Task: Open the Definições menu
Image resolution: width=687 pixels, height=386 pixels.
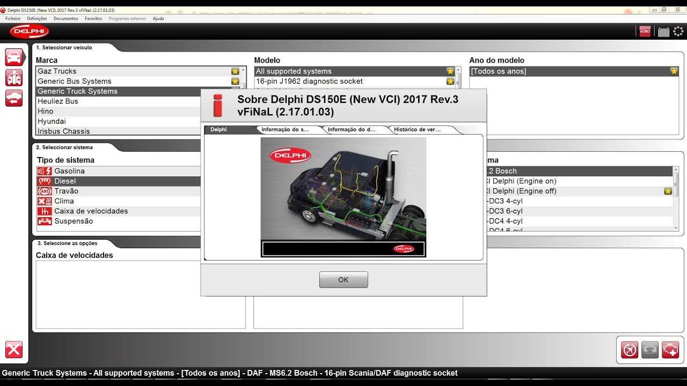Action: click(x=37, y=18)
